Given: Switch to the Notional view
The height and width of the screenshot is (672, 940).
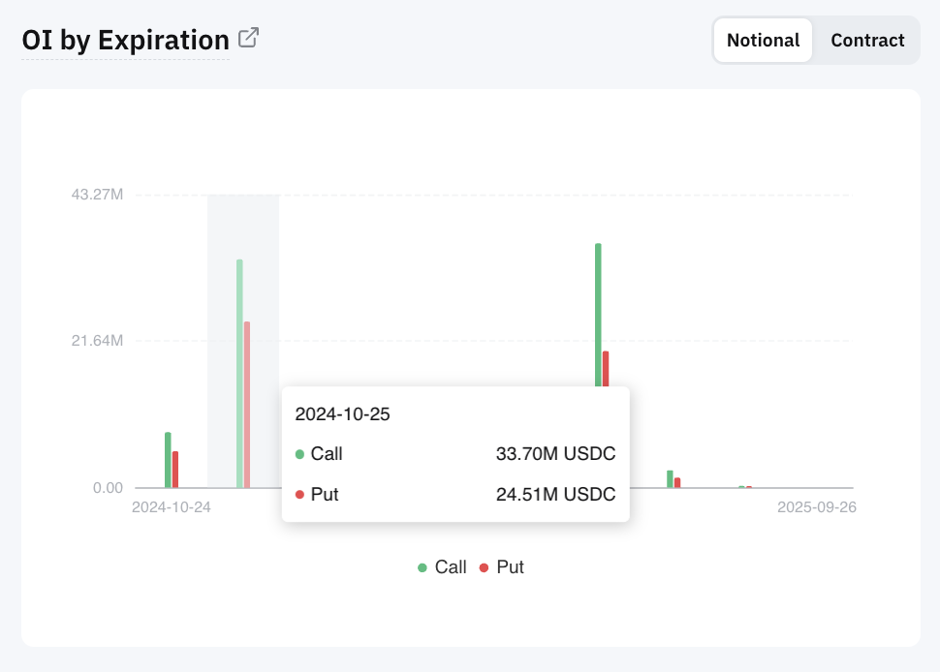Looking at the screenshot, I should (763, 40).
